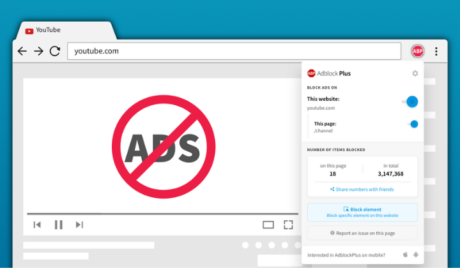Viewport: 460px width, 268px height.
Task: Open the browser three-dot menu
Action: pyautogui.click(x=436, y=51)
